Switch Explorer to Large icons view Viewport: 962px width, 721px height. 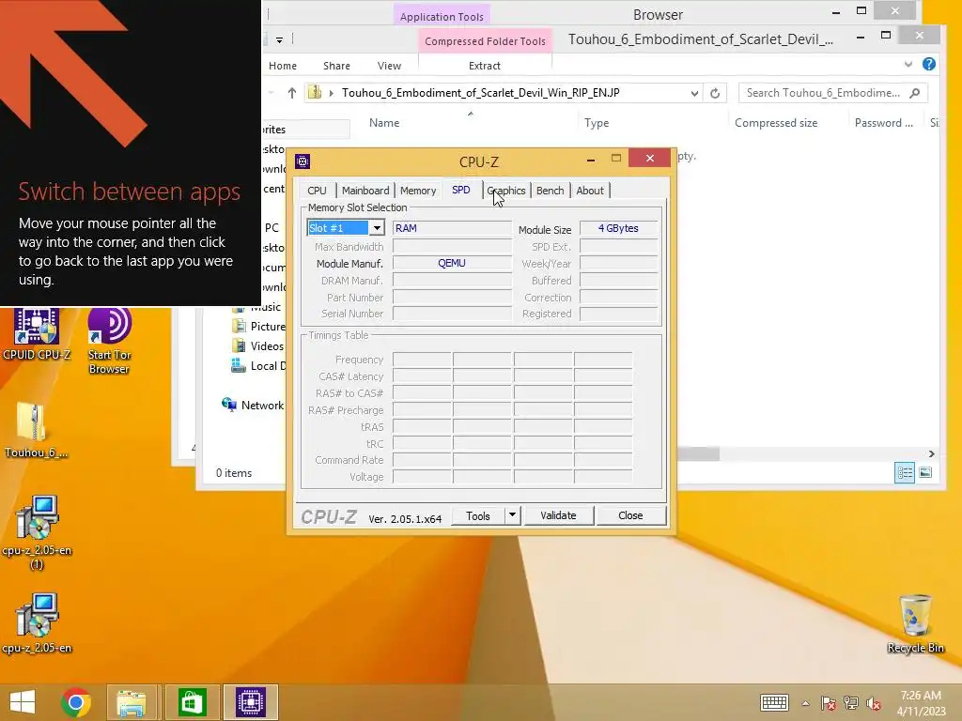tap(925, 473)
